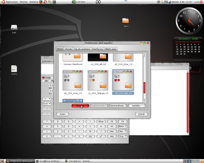
Task: Switch to Calcolatrice - Scienti... in taskbar
Action: (x=79, y=161)
